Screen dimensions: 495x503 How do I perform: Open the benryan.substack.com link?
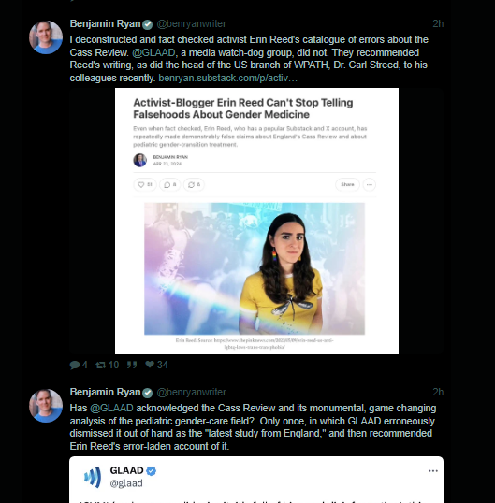228,78
